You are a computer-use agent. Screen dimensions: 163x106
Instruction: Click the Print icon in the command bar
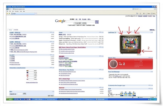tap(144, 13)
